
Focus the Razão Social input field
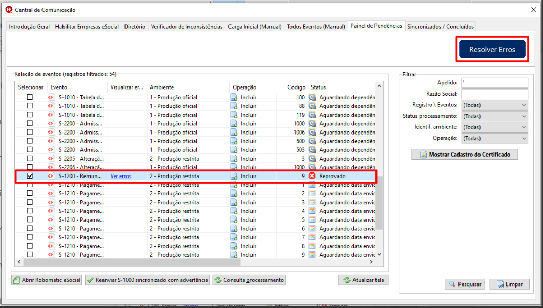494,94
